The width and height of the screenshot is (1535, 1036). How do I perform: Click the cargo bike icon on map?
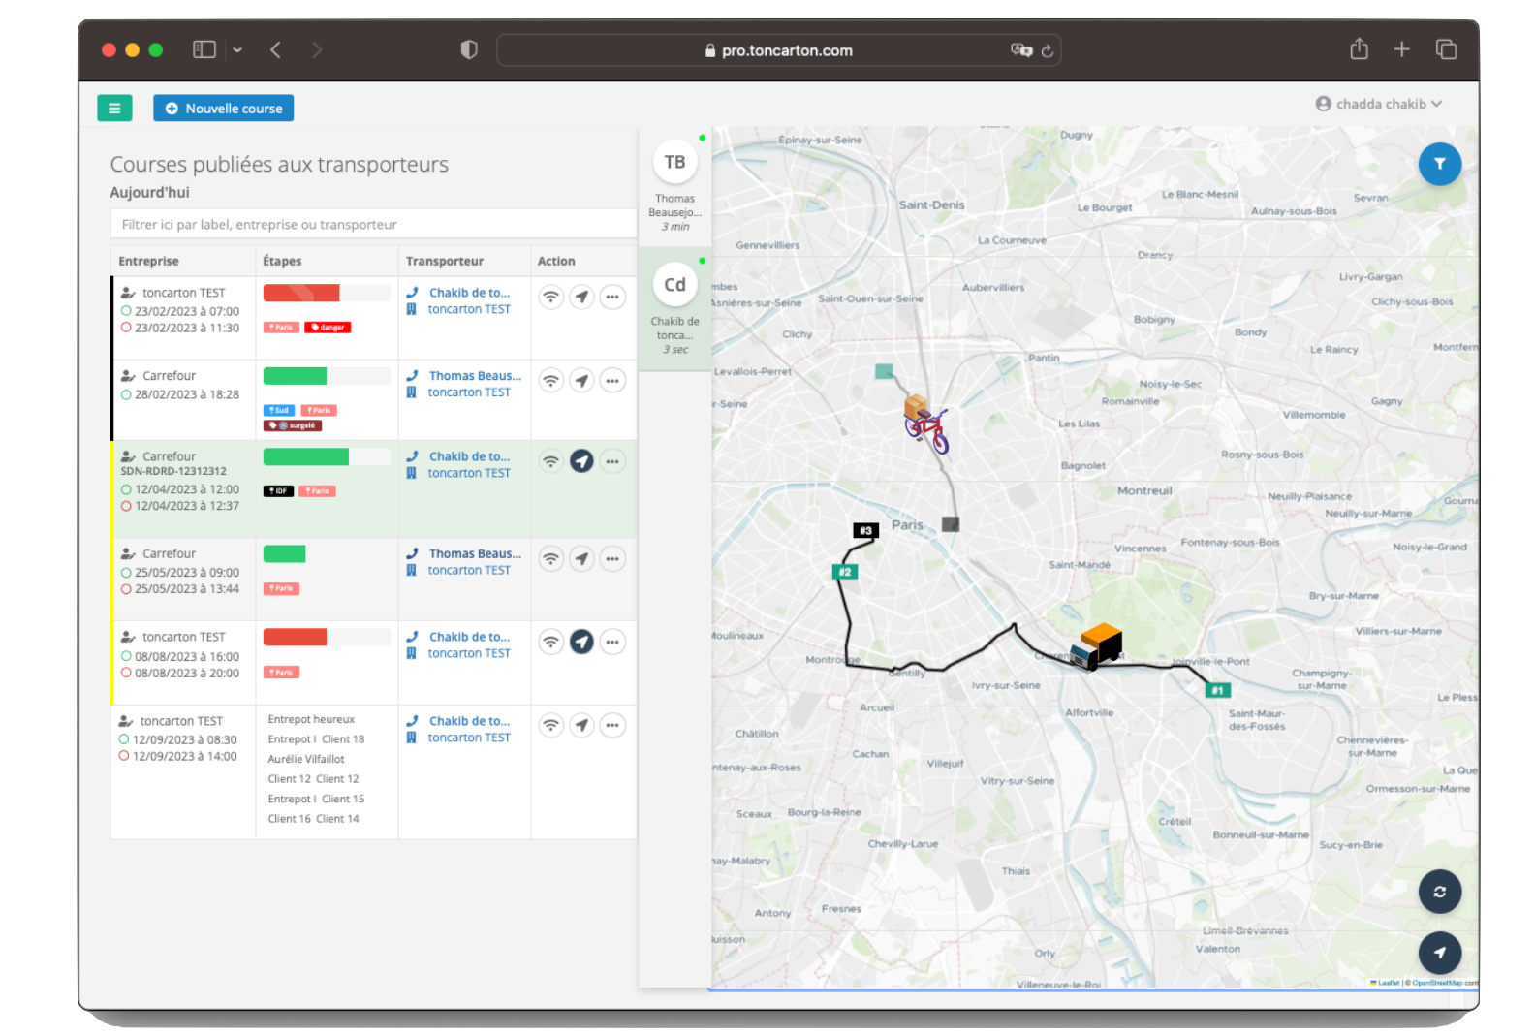(x=924, y=424)
